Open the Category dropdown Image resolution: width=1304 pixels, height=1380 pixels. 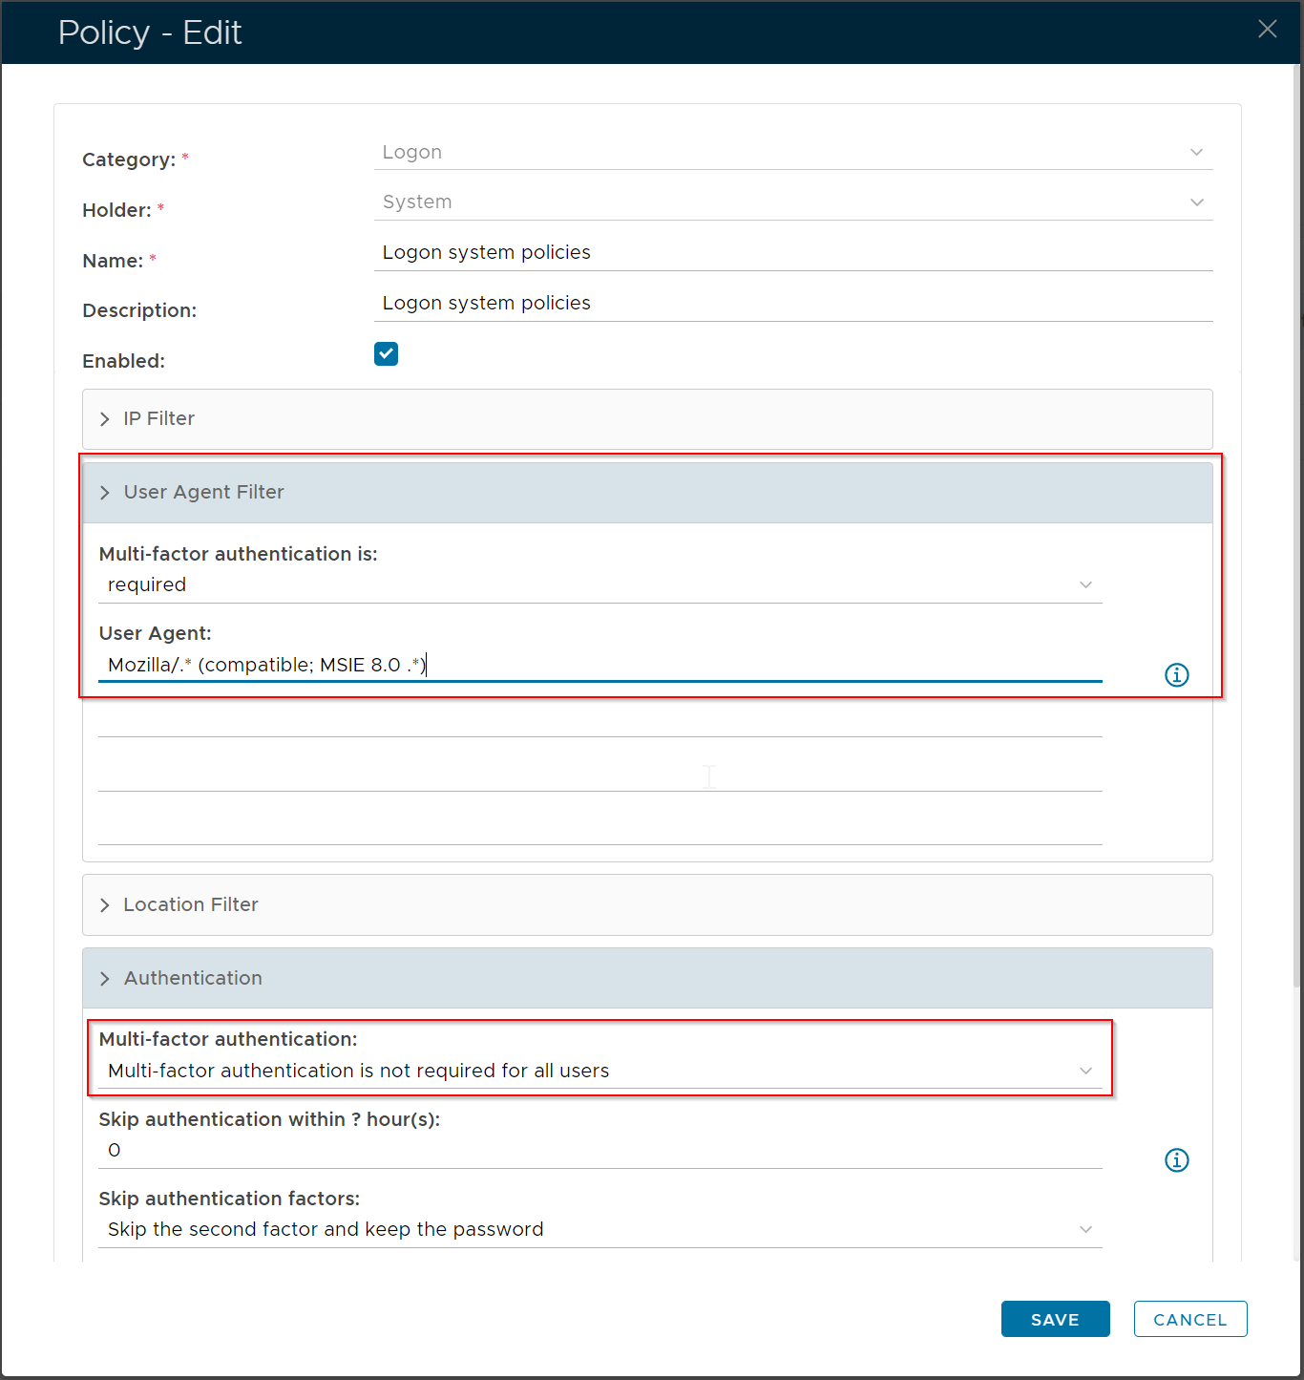pyautogui.click(x=792, y=153)
